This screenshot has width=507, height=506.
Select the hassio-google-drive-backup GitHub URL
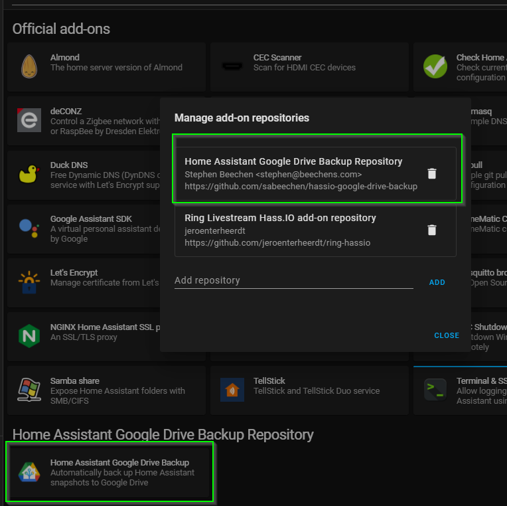301,187
